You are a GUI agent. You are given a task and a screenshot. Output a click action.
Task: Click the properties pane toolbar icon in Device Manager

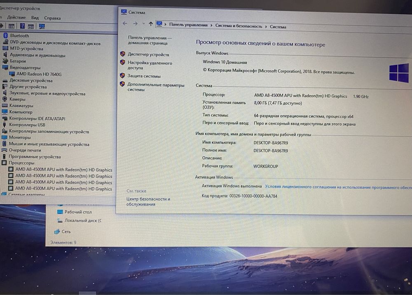tap(11, 26)
